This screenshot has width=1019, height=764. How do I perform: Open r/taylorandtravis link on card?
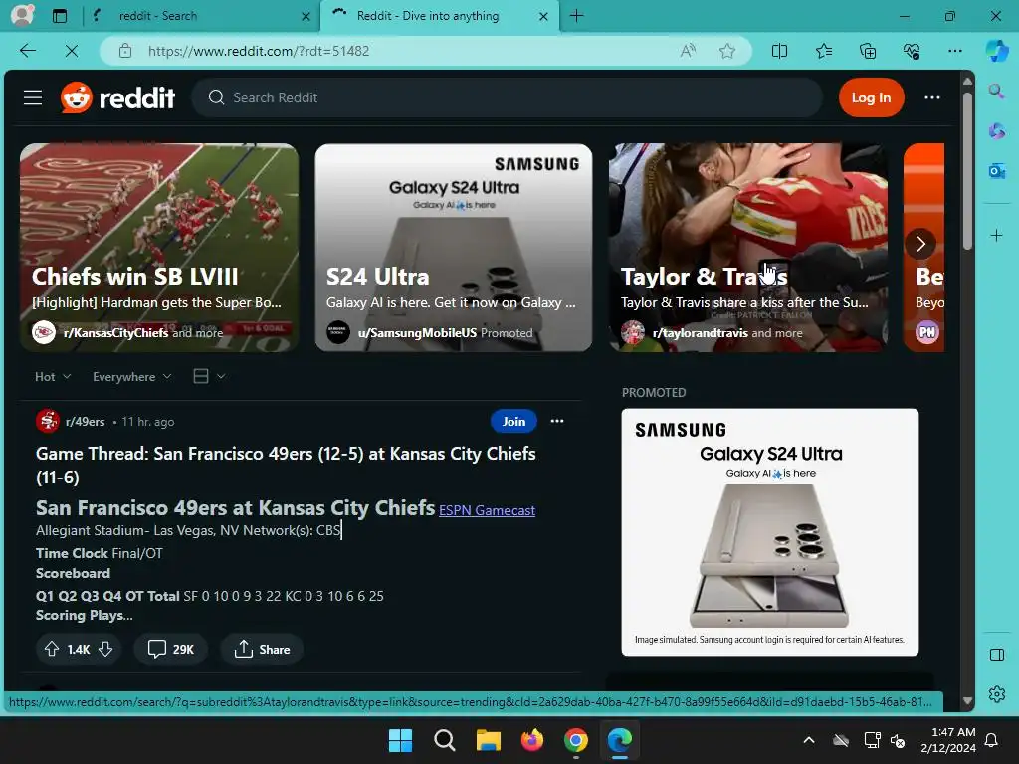[700, 332]
